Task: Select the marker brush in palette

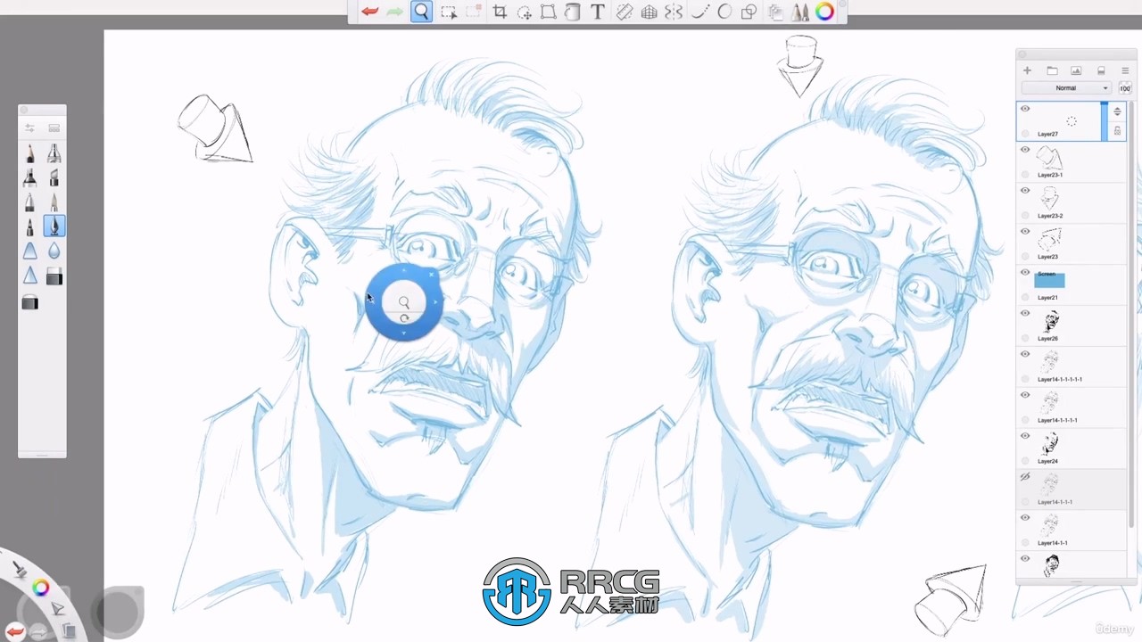Action: (29, 177)
